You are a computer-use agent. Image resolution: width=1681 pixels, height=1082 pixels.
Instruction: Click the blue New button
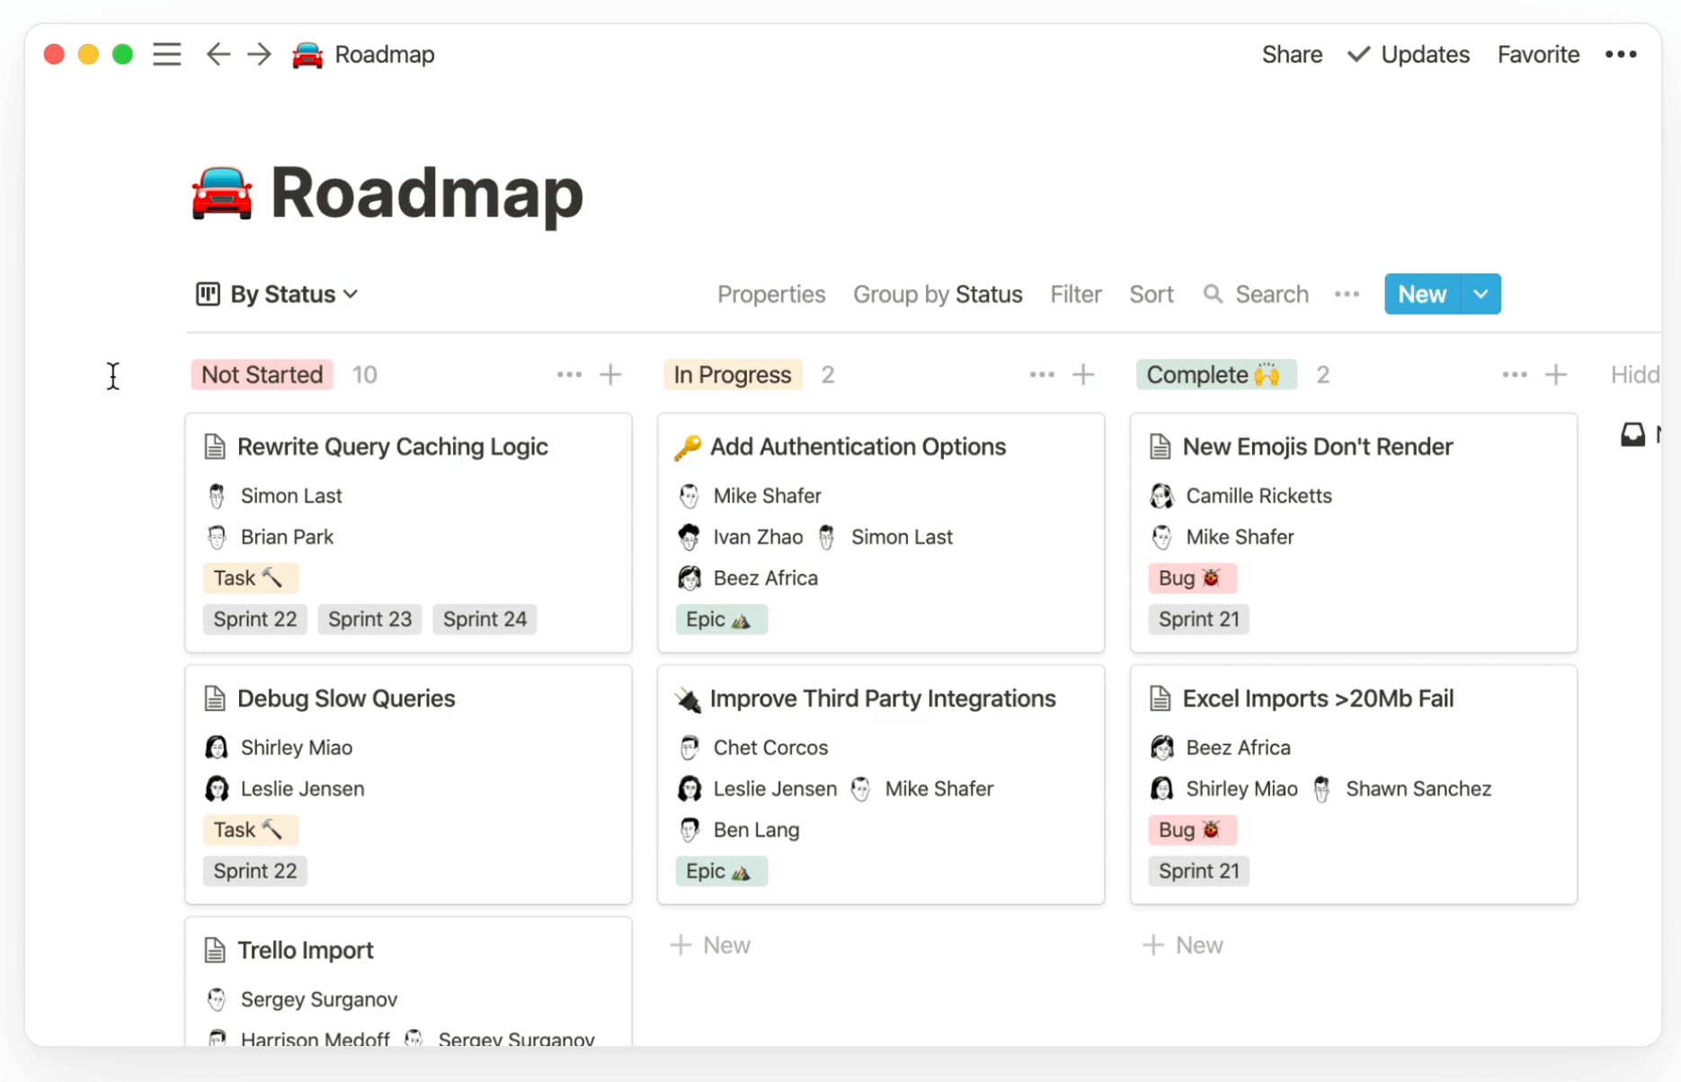[1421, 294]
